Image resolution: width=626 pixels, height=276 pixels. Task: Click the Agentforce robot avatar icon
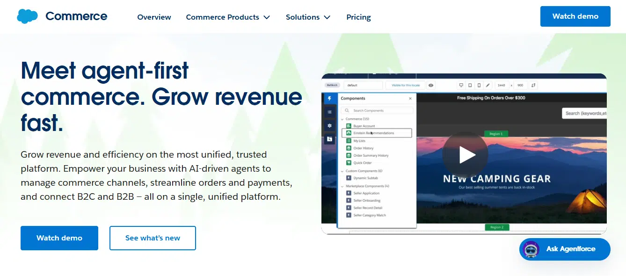tap(531, 249)
